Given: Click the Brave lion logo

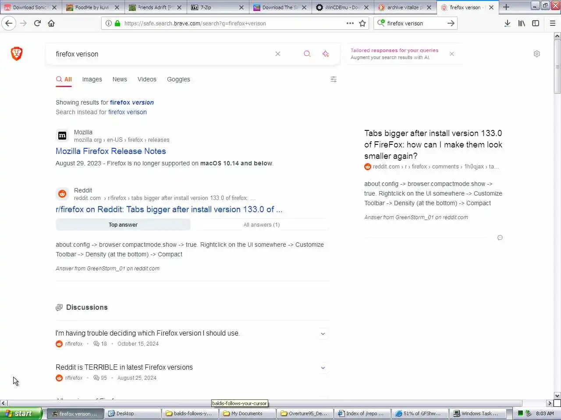Looking at the screenshot, I should [17, 53].
